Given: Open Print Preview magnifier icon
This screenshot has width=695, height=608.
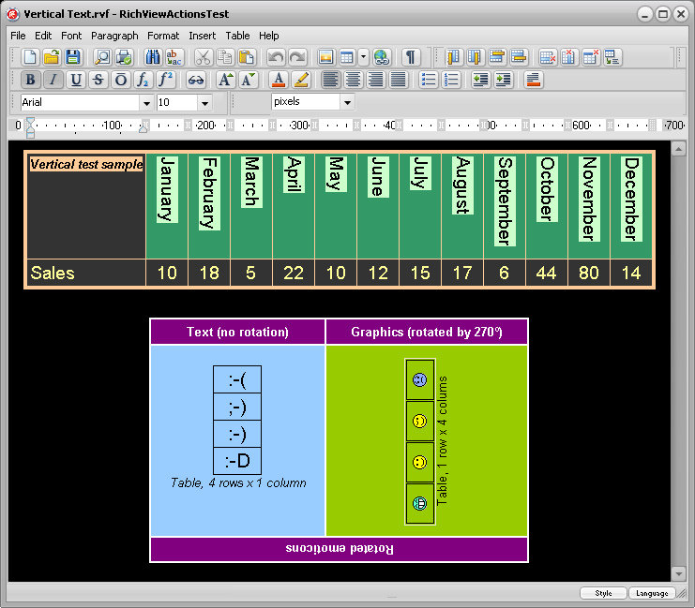Looking at the screenshot, I should 101,58.
